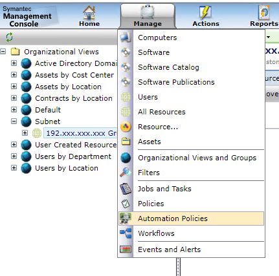Open Events and Alerts menu entry
This screenshot has width=279, height=276.
[x=170, y=249]
